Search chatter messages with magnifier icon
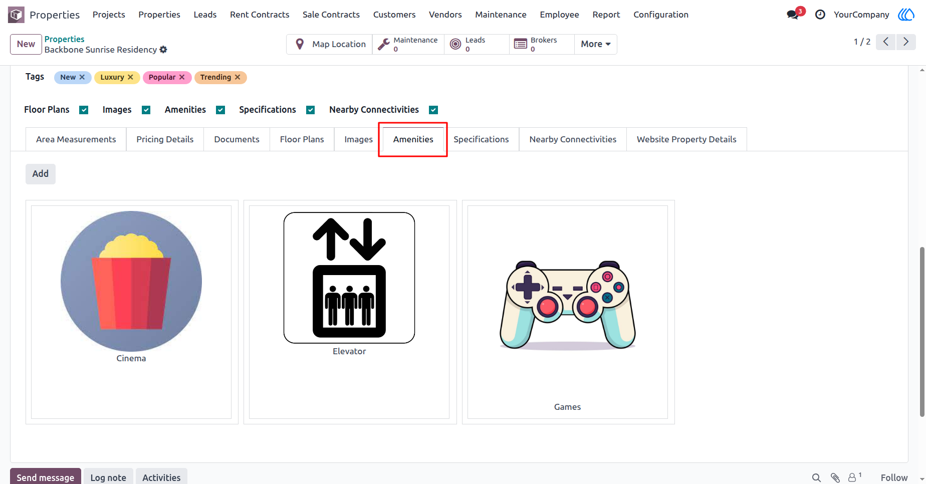The width and height of the screenshot is (926, 484). [816, 477]
